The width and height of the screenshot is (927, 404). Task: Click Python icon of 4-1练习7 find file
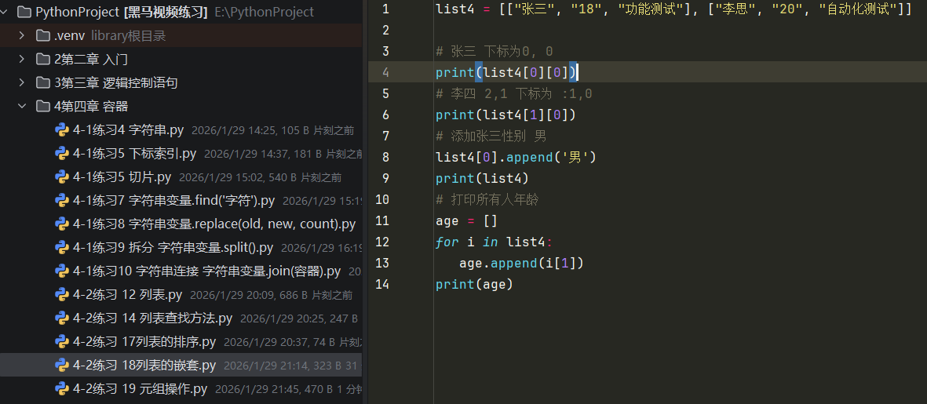tap(62, 200)
